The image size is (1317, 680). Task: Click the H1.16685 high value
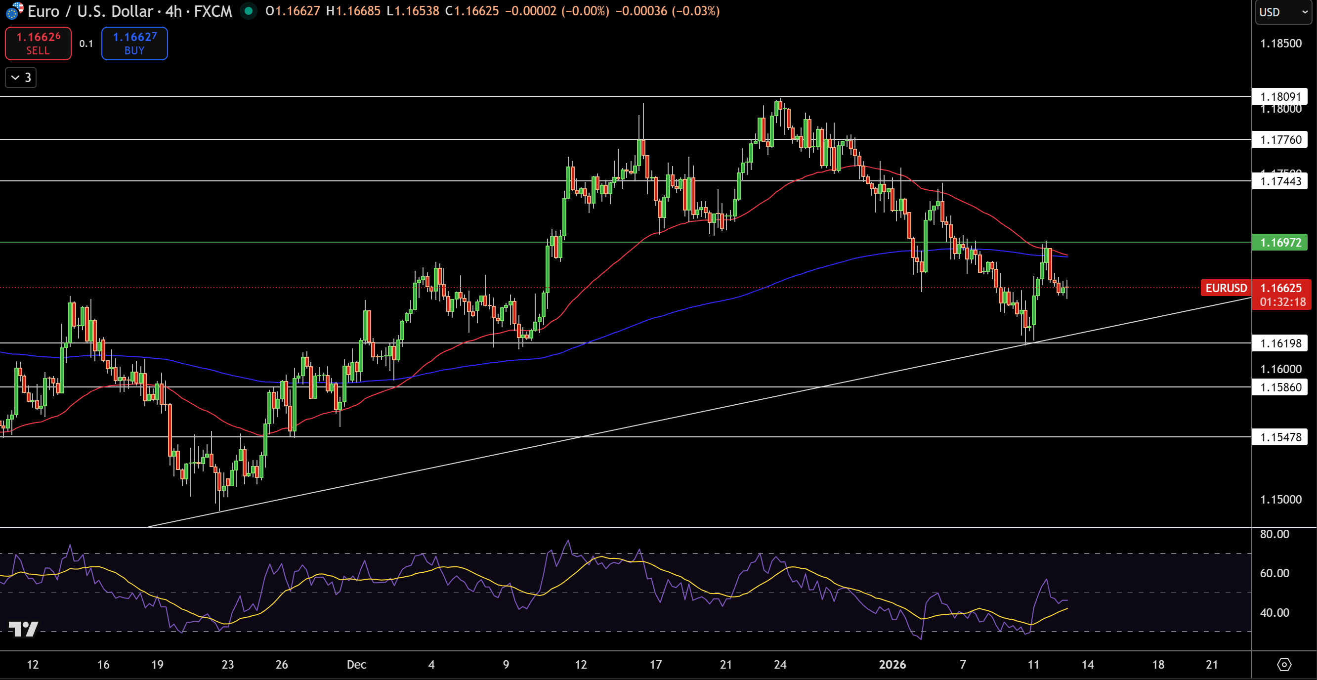353,11
